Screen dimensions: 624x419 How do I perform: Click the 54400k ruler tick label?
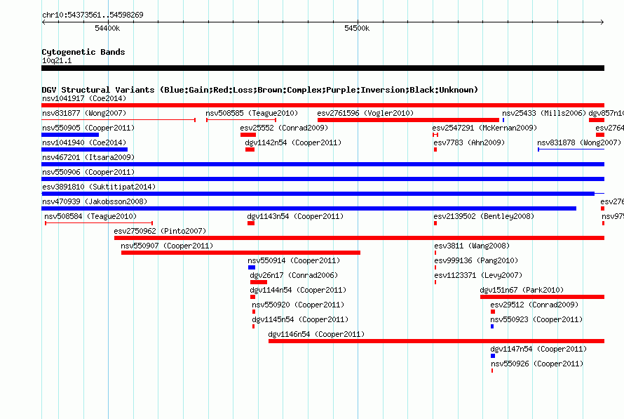click(x=107, y=28)
